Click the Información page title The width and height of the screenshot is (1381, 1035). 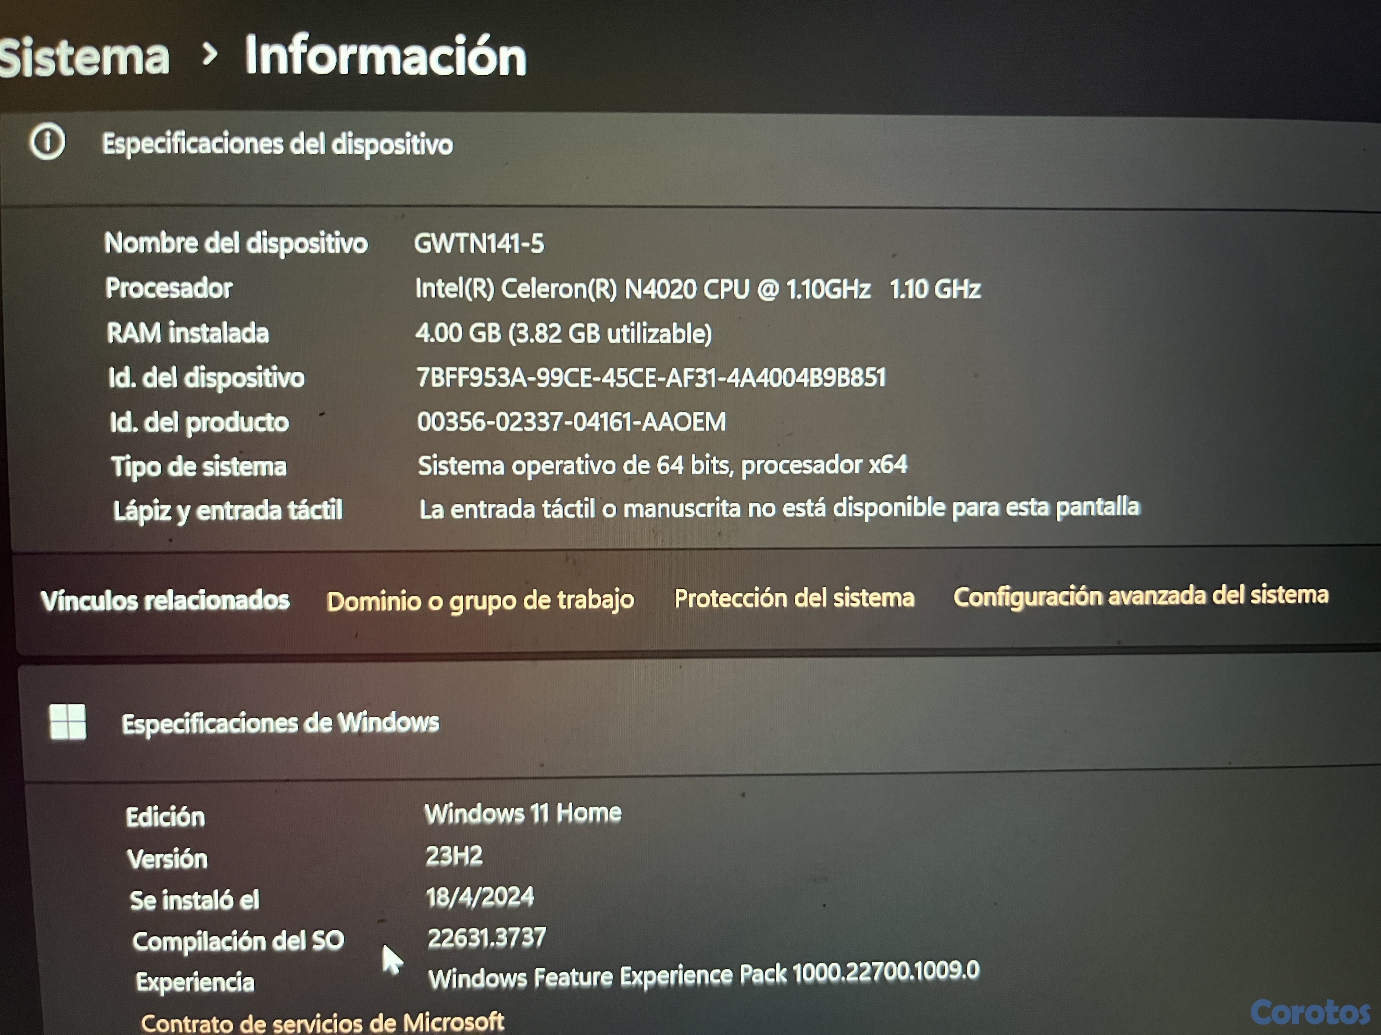[x=385, y=56]
